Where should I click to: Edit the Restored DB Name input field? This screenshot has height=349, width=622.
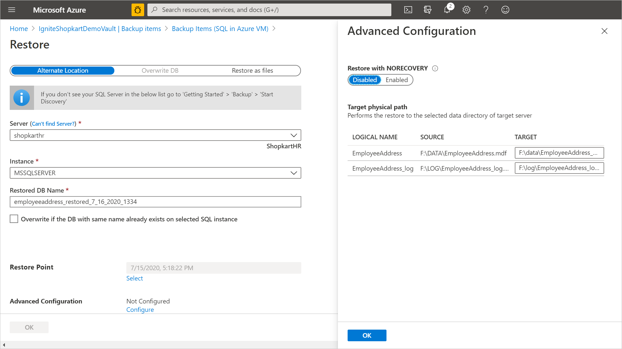[x=155, y=202]
